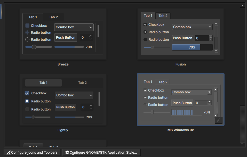The image size is (247, 157).
Task: Click the slider handle in Breeze preview
Action: (34, 47)
